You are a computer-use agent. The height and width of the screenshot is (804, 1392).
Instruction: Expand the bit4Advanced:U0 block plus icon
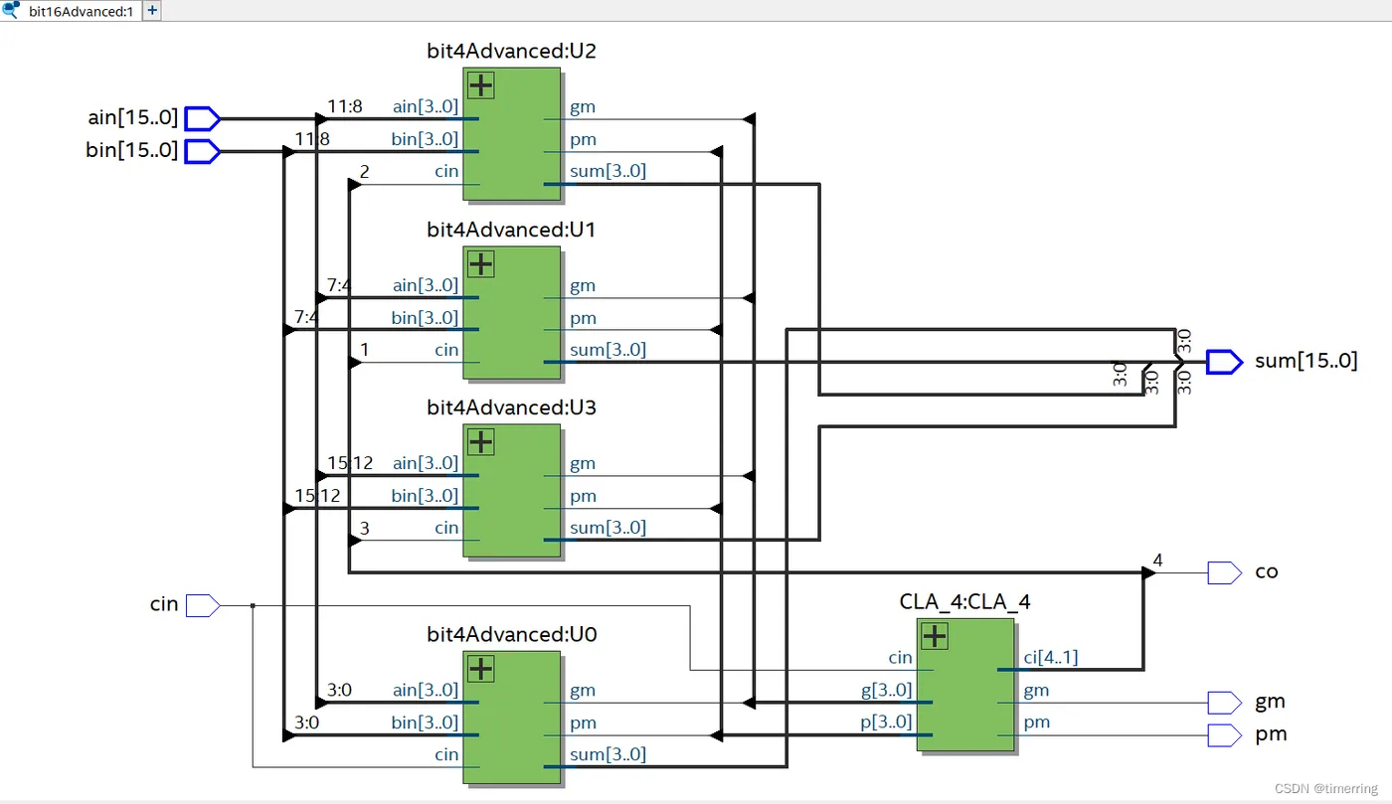[481, 669]
